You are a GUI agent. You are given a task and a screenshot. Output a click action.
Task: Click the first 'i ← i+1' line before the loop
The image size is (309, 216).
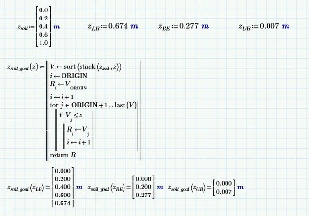[x=62, y=97]
